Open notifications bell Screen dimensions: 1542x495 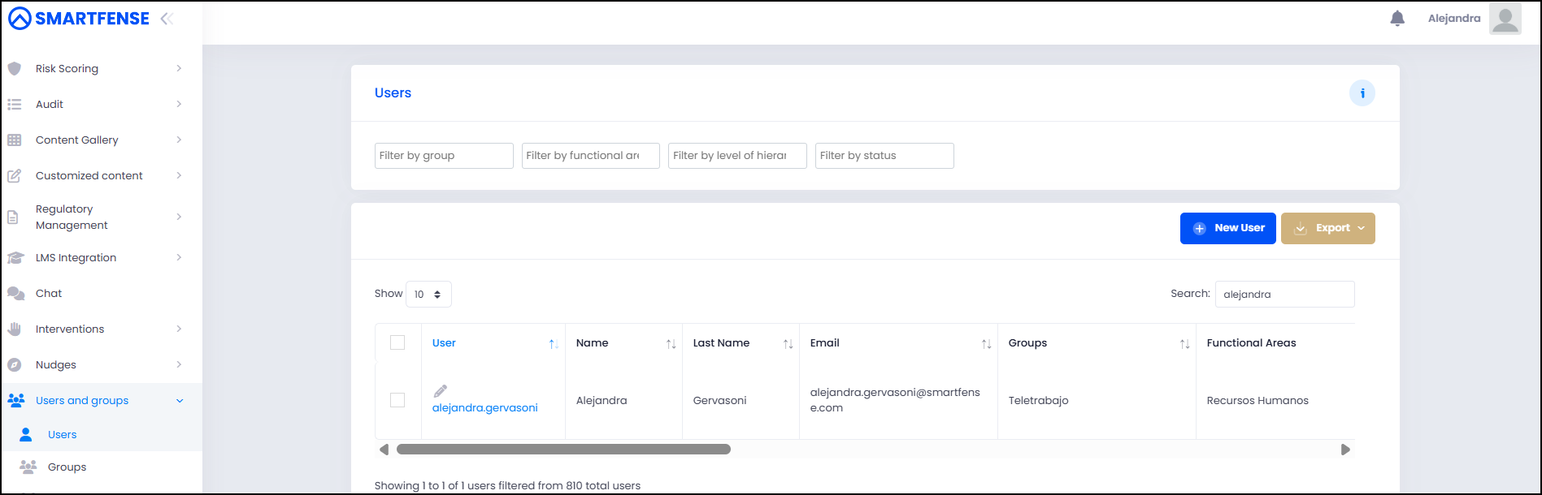(x=1397, y=19)
